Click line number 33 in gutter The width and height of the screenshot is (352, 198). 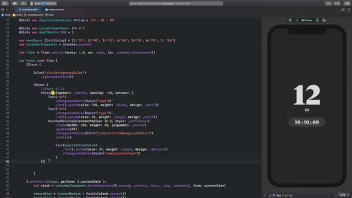[7, 93]
